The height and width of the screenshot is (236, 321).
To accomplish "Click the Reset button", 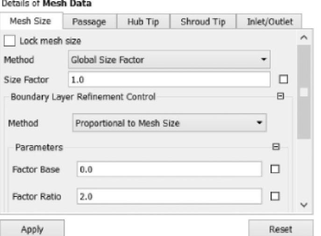I will [x=280, y=229].
